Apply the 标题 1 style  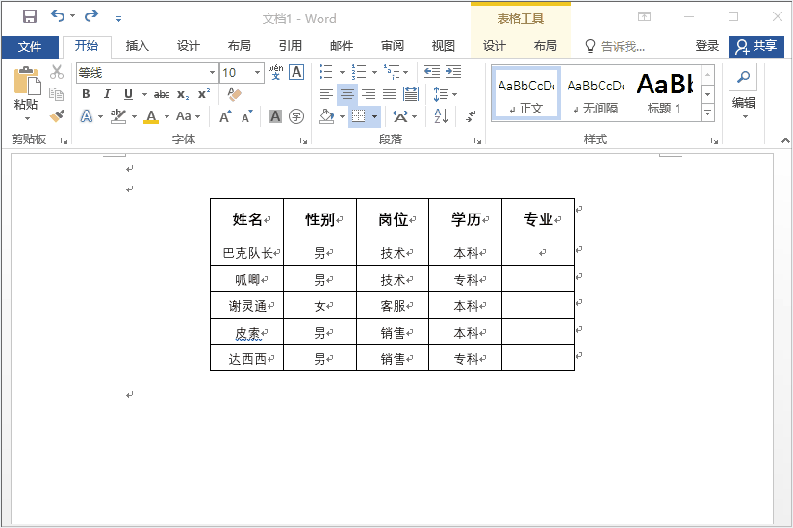tap(664, 93)
